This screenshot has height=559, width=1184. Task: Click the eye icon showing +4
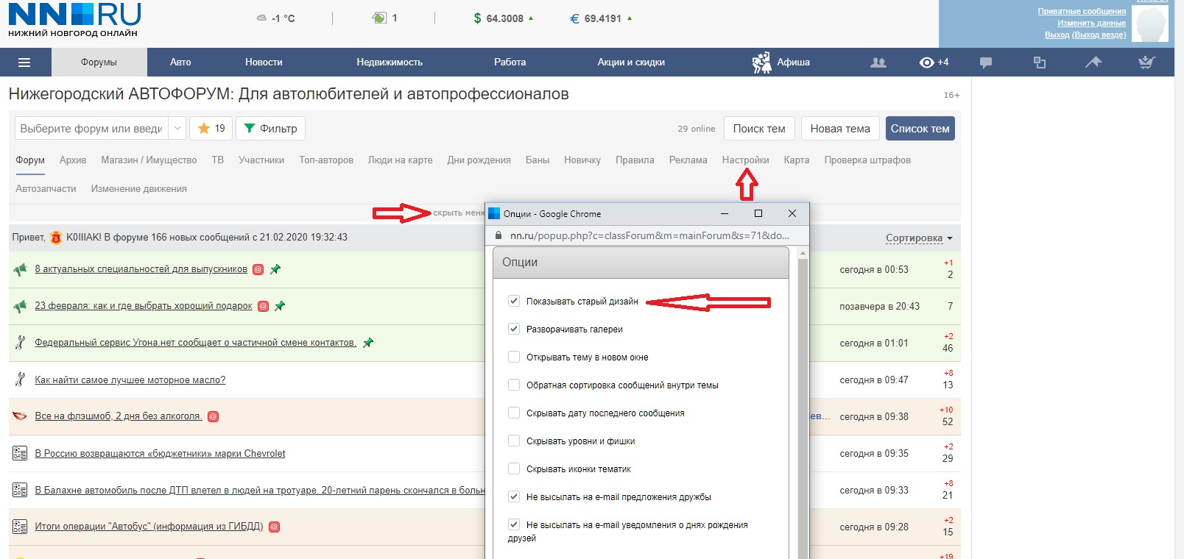click(x=927, y=63)
